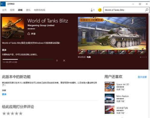
Task: Click Wargaming Group Limited publisher name
Action: (x=41, y=25)
